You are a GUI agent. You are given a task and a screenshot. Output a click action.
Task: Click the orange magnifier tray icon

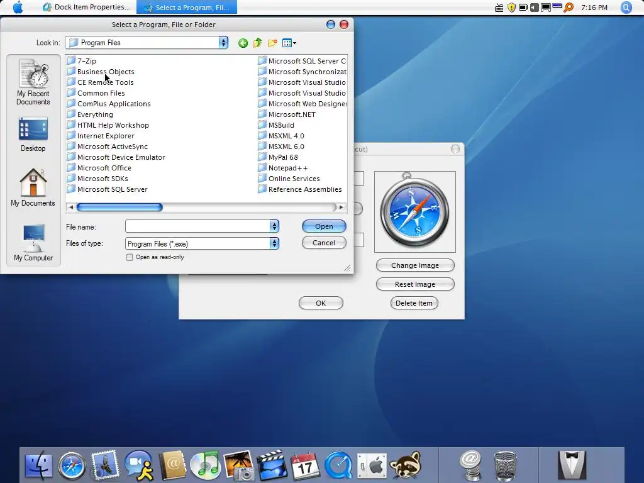click(x=569, y=8)
